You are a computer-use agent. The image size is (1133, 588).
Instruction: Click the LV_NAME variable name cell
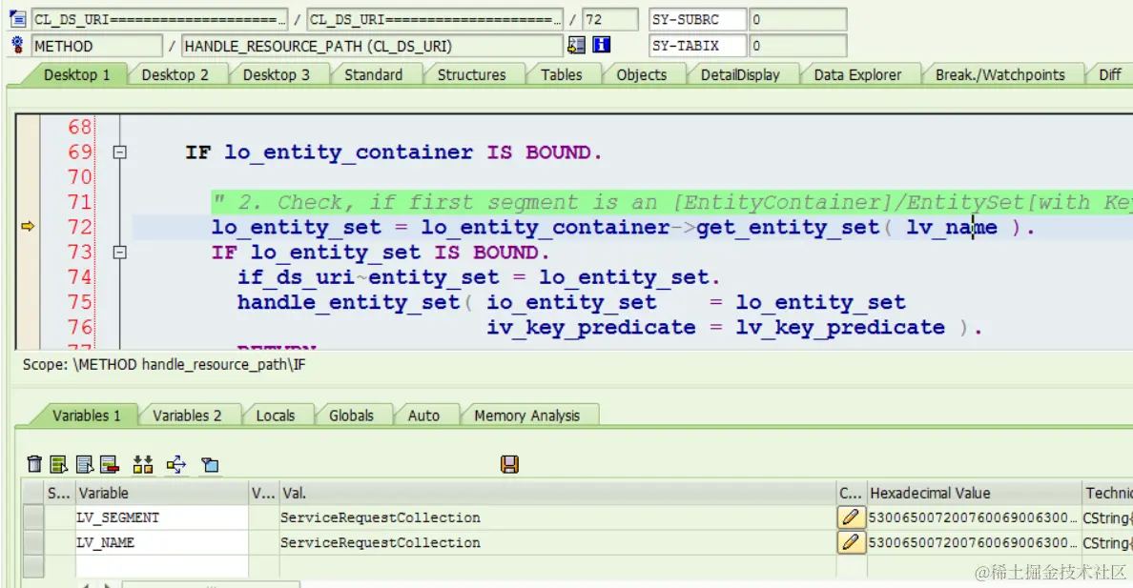tap(162, 542)
